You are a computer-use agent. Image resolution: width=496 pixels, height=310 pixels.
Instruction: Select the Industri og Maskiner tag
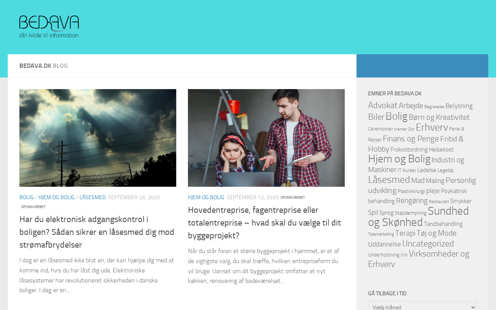click(x=416, y=165)
